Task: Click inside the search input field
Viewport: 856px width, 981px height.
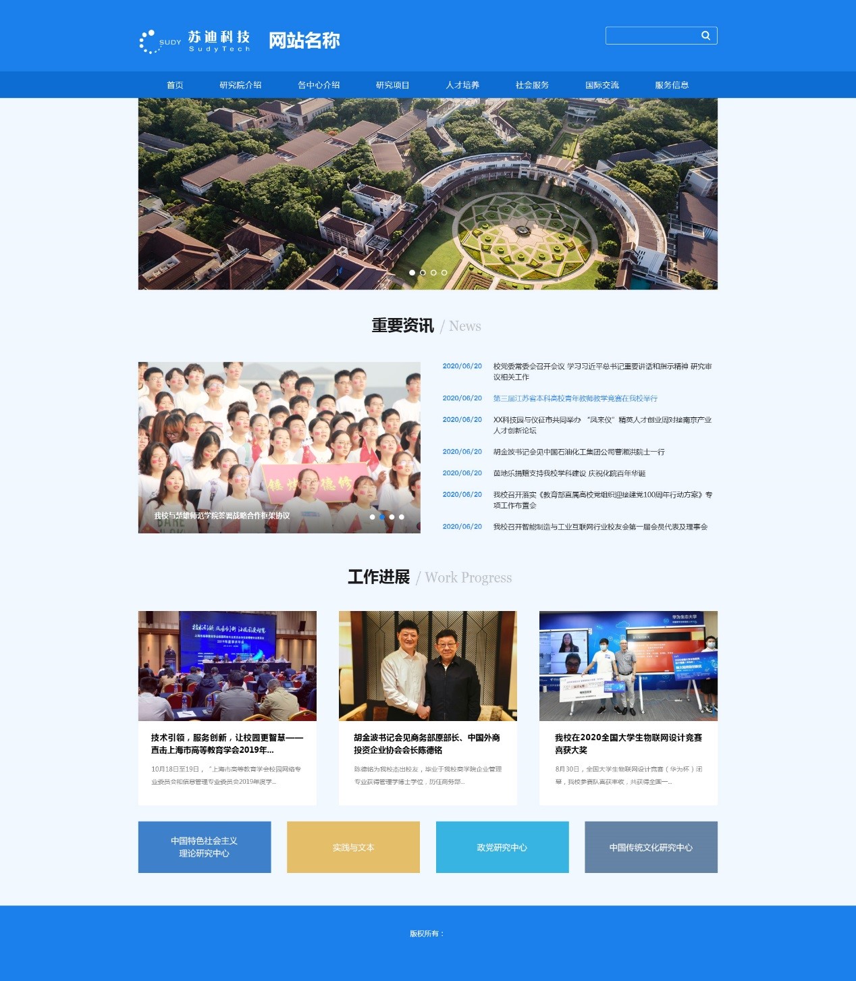Action: point(651,36)
